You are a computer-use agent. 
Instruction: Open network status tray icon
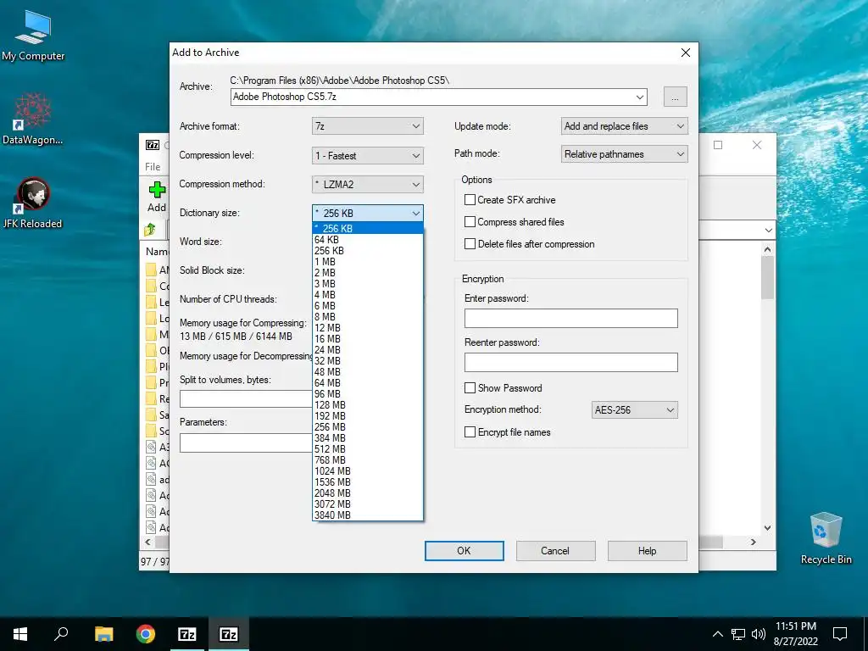click(738, 634)
